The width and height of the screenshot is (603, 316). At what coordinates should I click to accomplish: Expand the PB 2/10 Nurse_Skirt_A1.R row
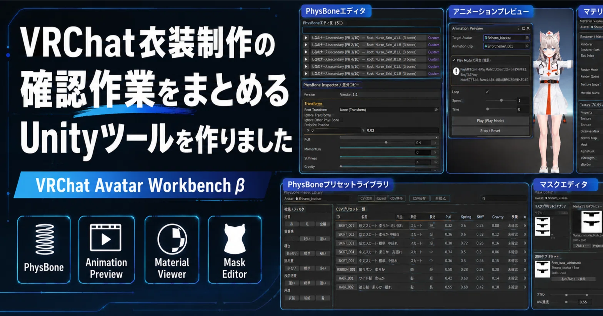[306, 45]
